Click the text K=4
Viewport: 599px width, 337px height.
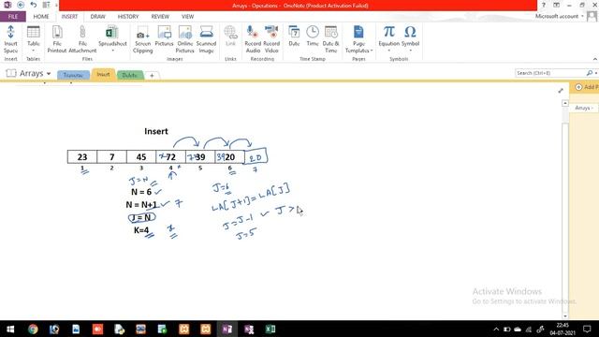point(141,230)
